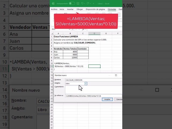This screenshot has width=172, height=129.
Task: Open the Redo history dropdown arrow
Action: pyautogui.click(x=90, y=3)
